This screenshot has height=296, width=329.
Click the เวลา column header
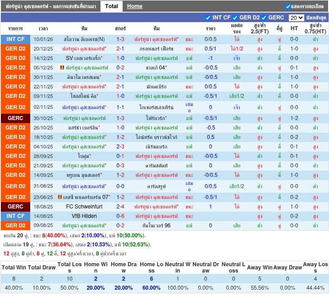click(43, 28)
